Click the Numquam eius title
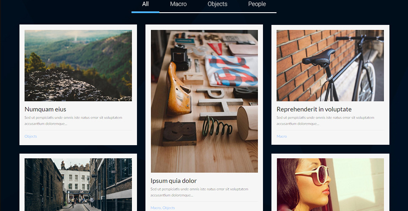The height and width of the screenshot is (211, 408). point(45,109)
